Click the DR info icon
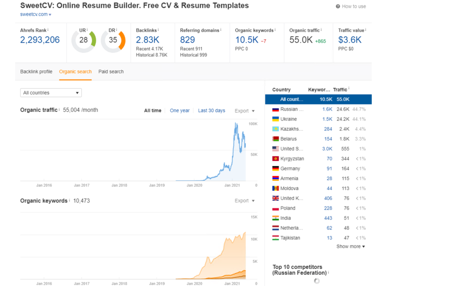Screen dimensions: 450x286 [x=116, y=29]
